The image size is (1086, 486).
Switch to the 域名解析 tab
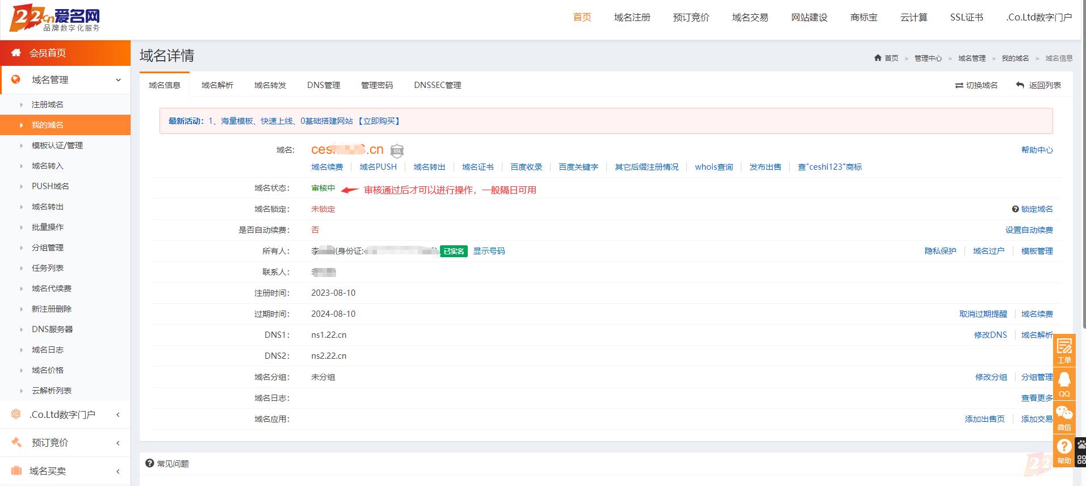pos(217,85)
